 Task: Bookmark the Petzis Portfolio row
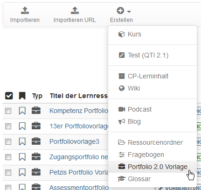coord(22,172)
